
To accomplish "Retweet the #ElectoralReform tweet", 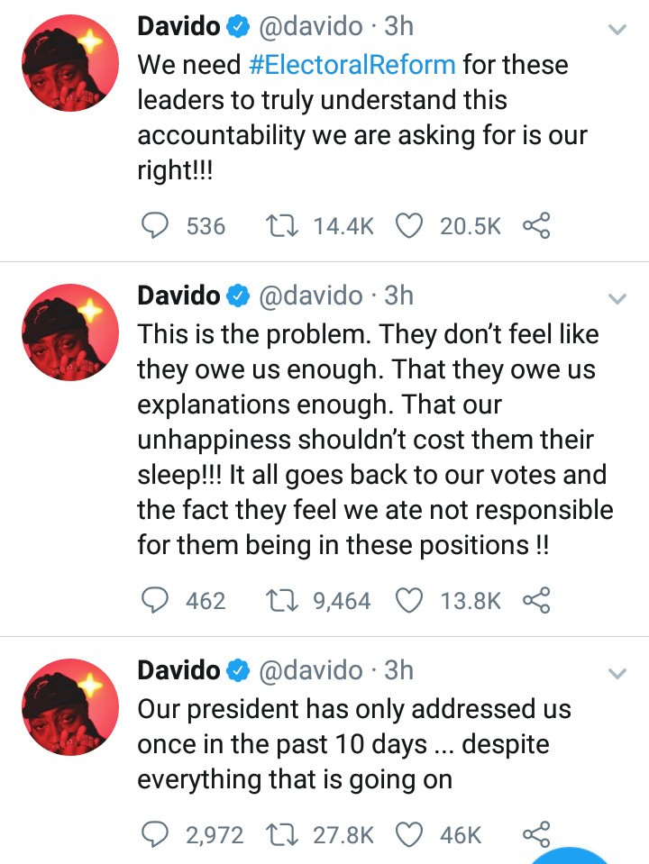I will point(286,225).
